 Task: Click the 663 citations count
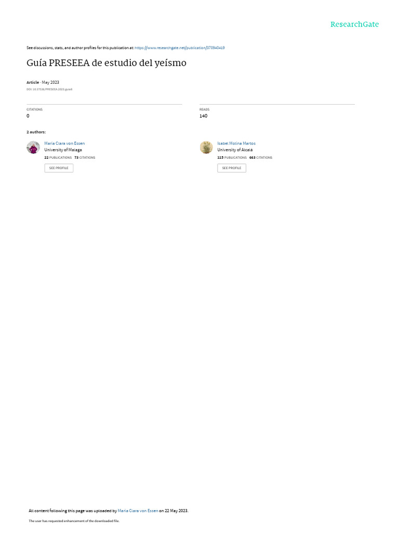pyautogui.click(x=261, y=158)
